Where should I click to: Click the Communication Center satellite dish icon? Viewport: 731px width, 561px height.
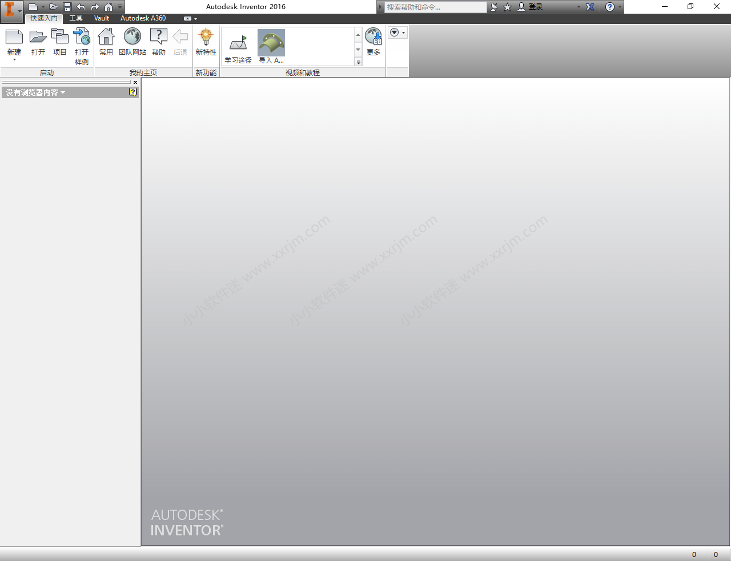494,7
